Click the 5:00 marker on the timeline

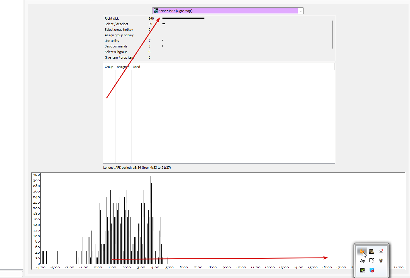pyautogui.click(x=170, y=267)
